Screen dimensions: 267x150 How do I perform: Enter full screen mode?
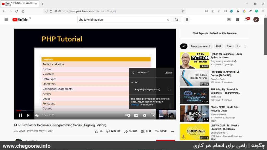tap(169, 115)
